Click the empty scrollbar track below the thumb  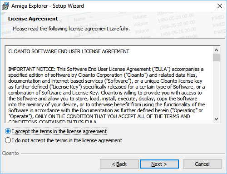coord(216,89)
